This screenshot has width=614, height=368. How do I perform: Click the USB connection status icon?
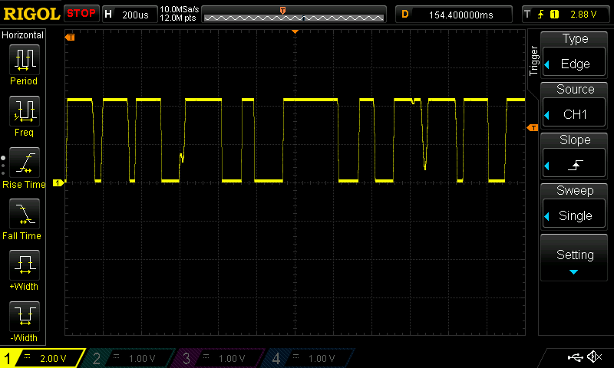click(x=575, y=356)
